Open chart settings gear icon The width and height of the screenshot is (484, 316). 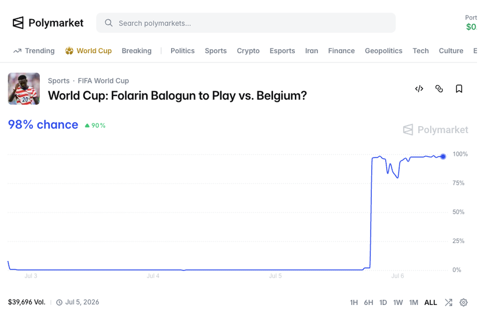click(463, 303)
